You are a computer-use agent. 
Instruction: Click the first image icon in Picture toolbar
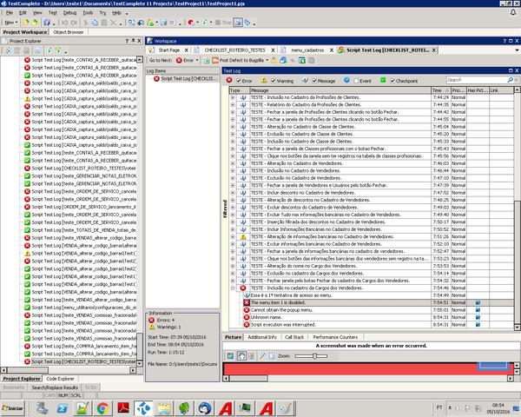[228, 356]
